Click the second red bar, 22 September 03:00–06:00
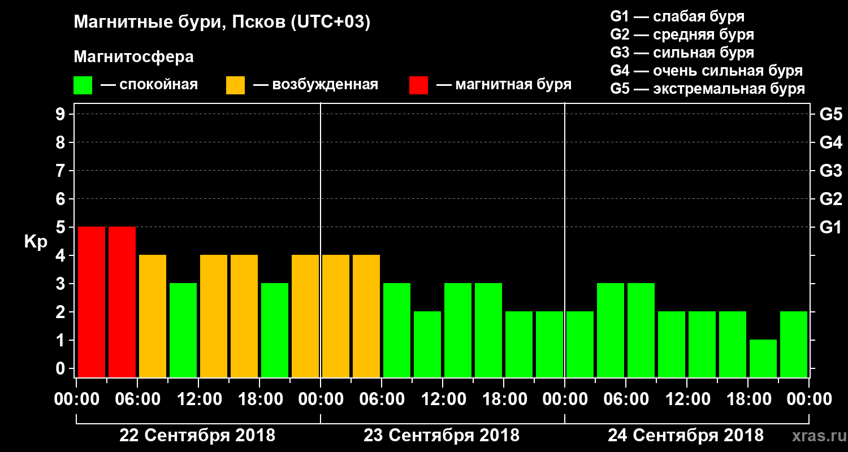848x452 pixels. pos(122,302)
